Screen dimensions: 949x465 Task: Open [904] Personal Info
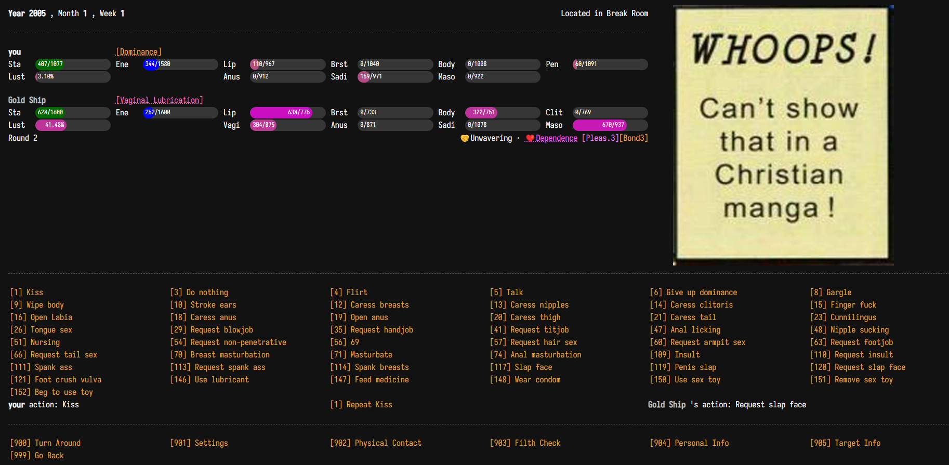tap(689, 443)
